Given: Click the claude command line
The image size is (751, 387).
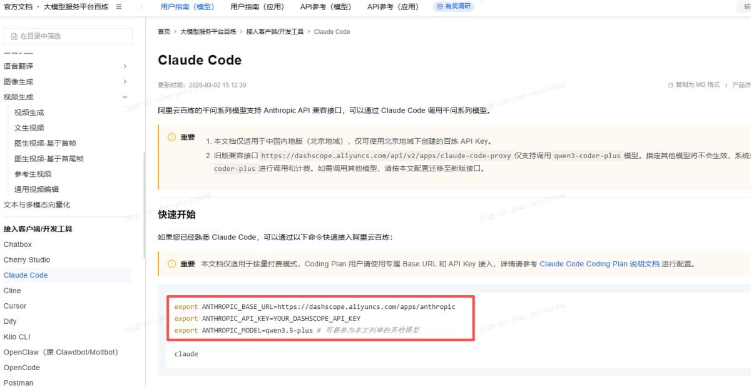Looking at the screenshot, I should [x=186, y=354].
